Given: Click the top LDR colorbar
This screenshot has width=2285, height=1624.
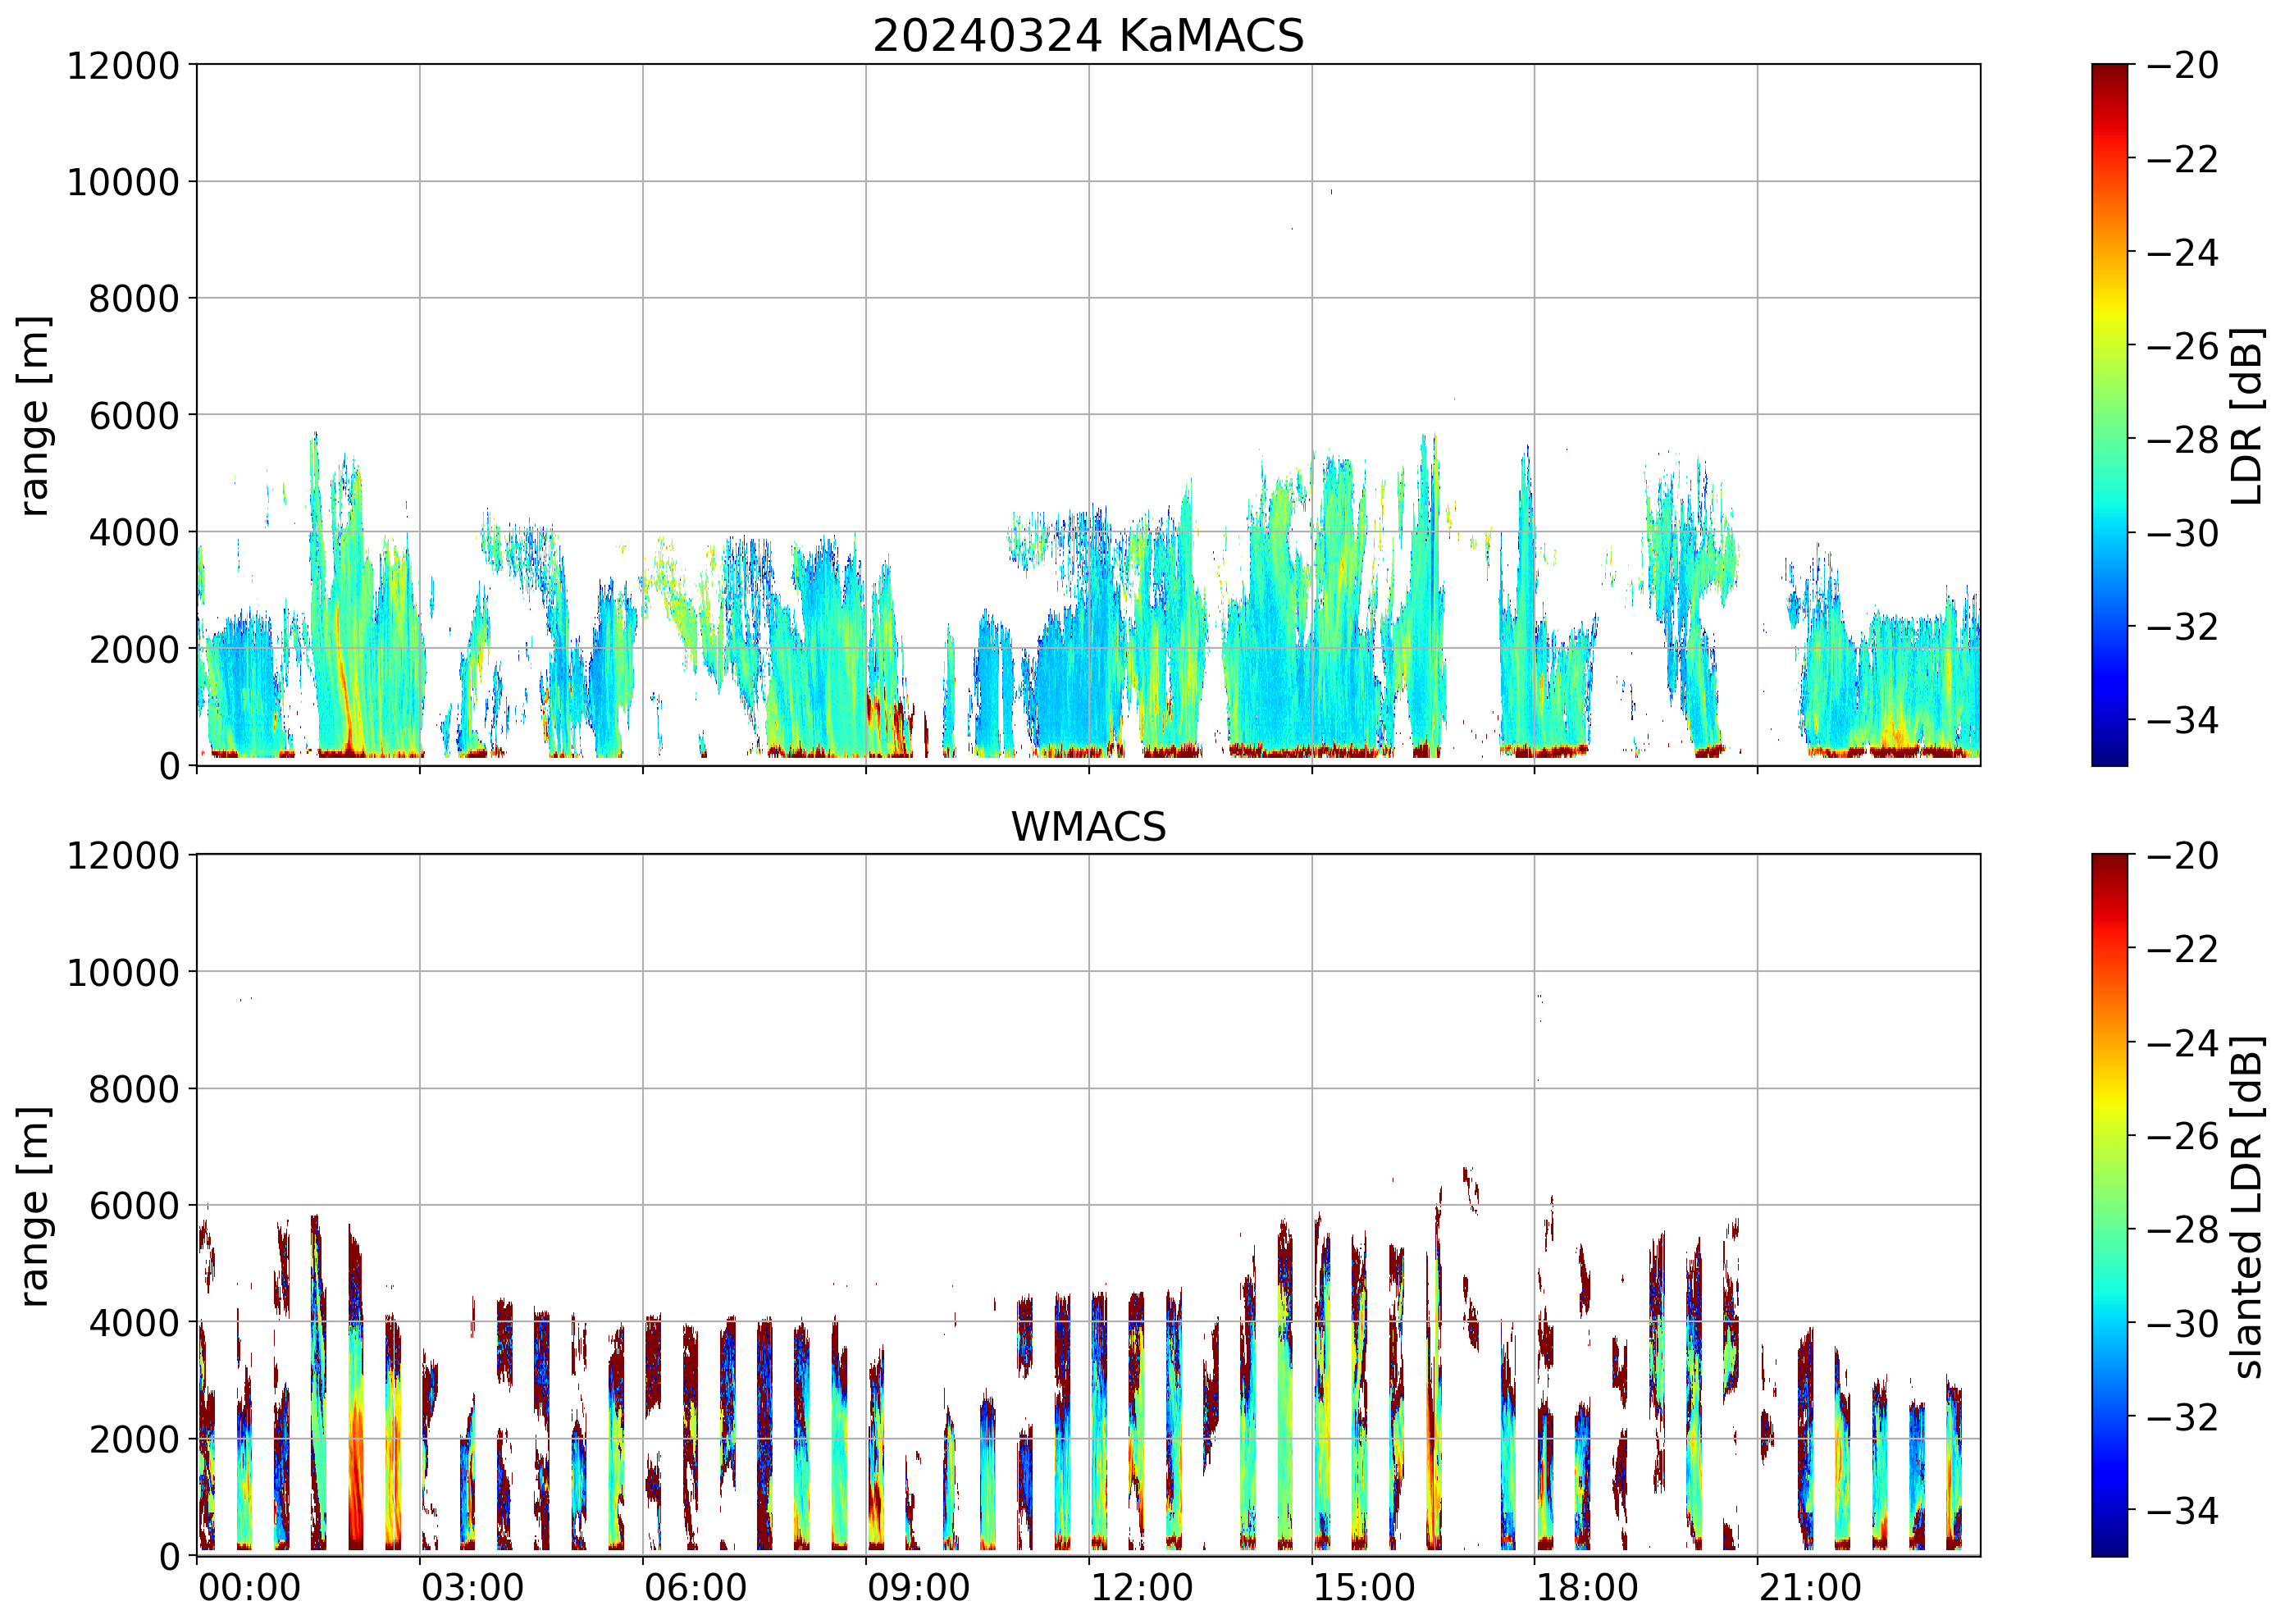Looking at the screenshot, I should [2109, 415].
